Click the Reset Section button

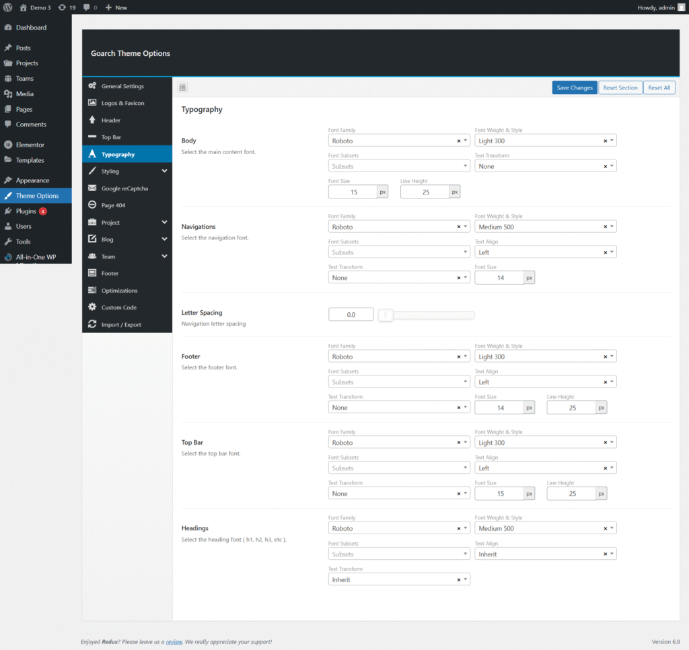click(620, 87)
